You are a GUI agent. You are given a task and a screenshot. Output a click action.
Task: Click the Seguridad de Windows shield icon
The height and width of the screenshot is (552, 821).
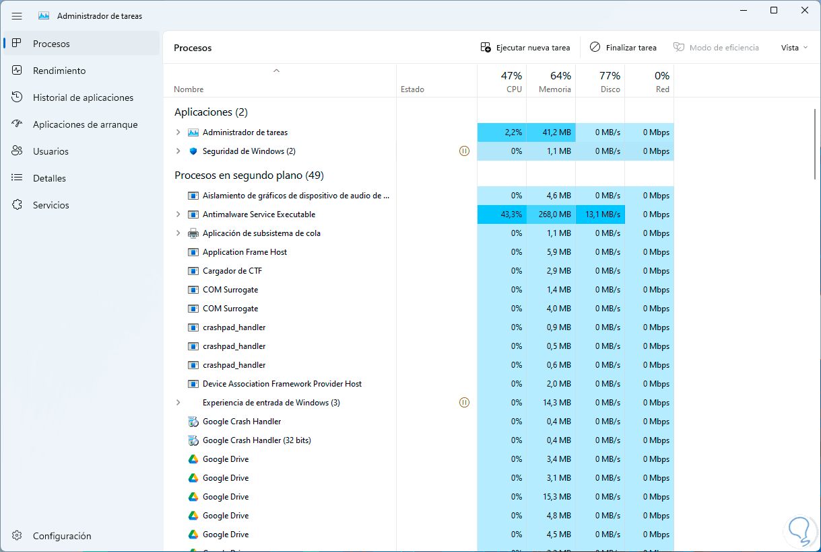(x=193, y=151)
